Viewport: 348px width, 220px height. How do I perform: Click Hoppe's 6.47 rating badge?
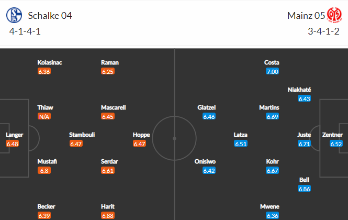(x=139, y=144)
